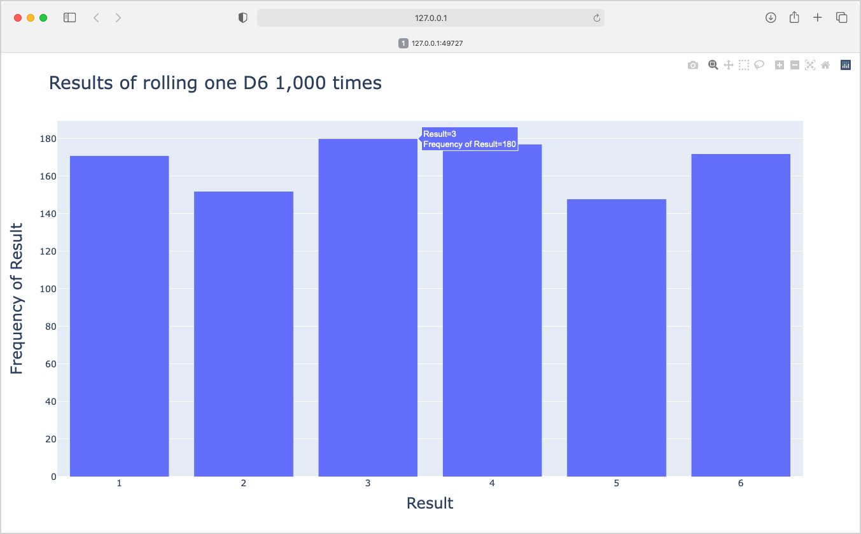Image resolution: width=861 pixels, height=534 pixels.
Task: Reload the current page
Action: click(597, 18)
